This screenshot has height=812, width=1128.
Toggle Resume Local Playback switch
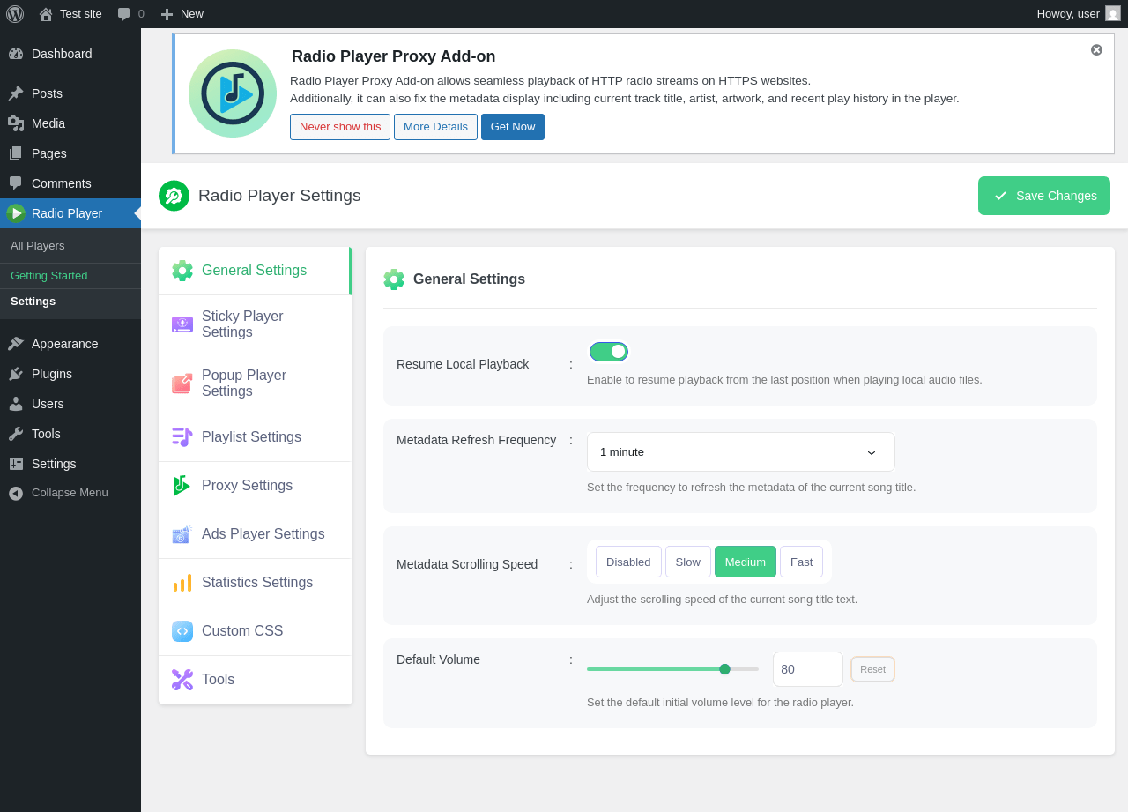tap(609, 352)
